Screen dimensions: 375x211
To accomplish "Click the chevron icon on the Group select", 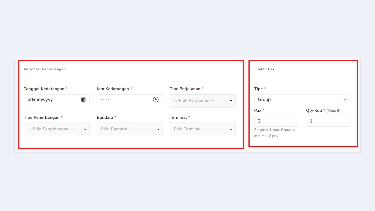I will coord(345,100).
